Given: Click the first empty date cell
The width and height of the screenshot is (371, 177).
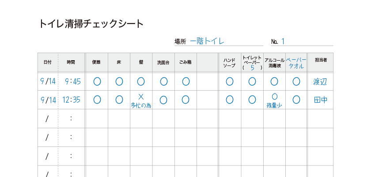Looking at the screenshot, I should pyautogui.click(x=47, y=119).
